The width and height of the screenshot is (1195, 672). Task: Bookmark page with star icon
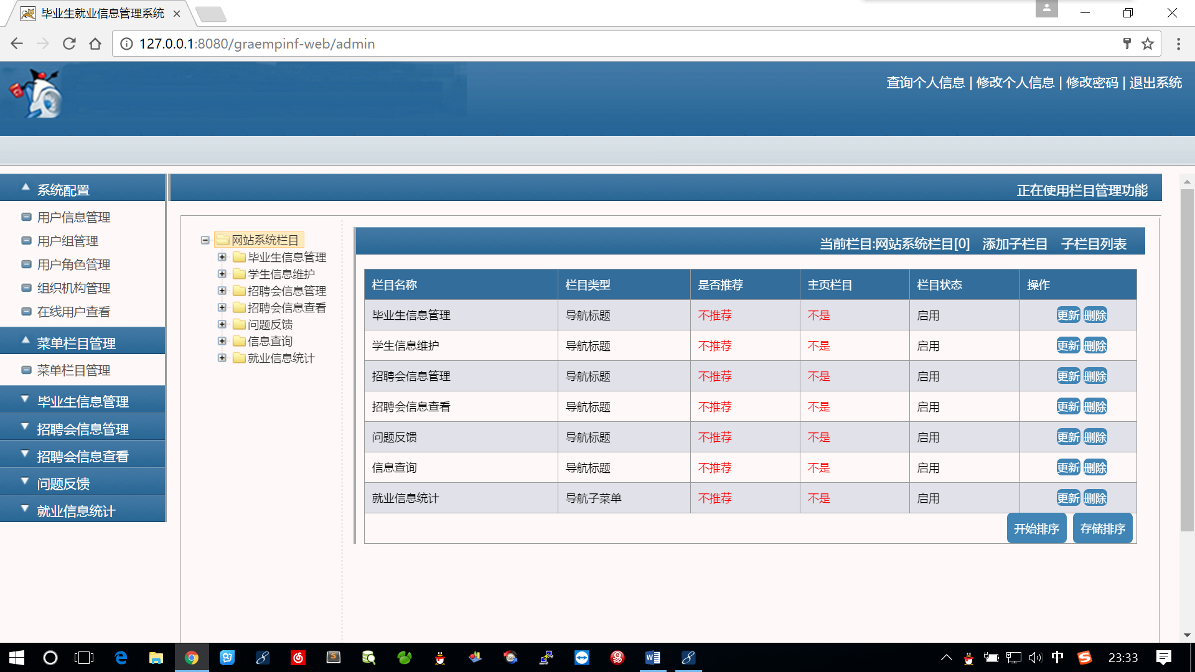(1148, 44)
